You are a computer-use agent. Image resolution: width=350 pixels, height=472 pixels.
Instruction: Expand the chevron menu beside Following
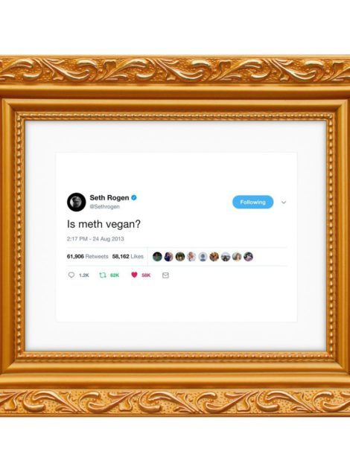pos(284,202)
